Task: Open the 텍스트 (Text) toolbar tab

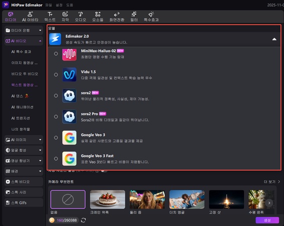Action: (x=50, y=17)
